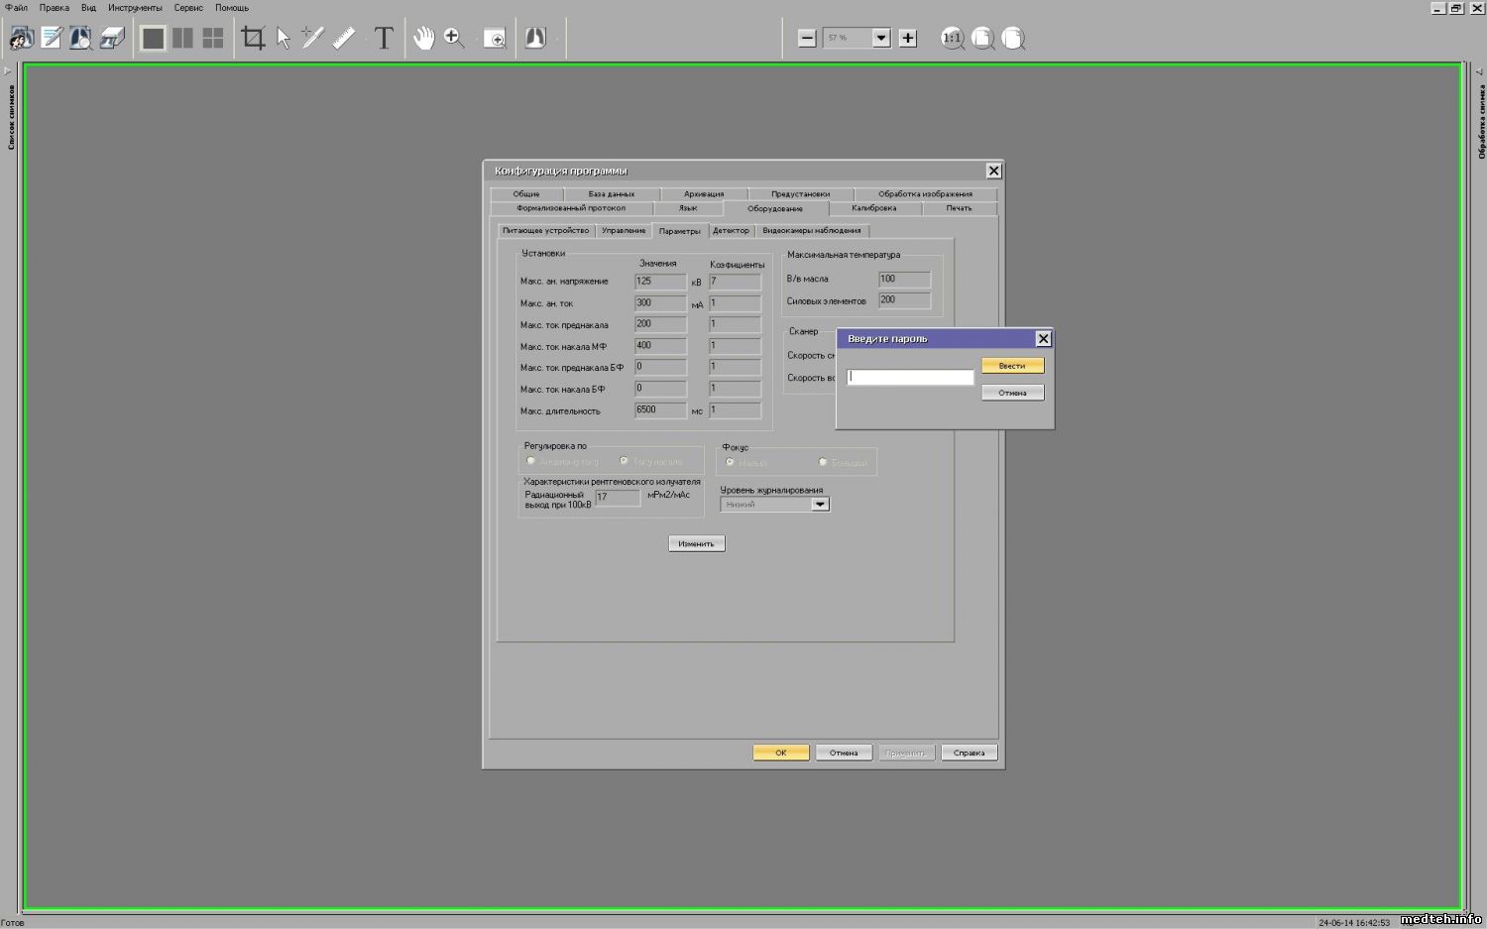This screenshot has width=1487, height=929.
Task: Select the magic wand tool
Action: click(x=313, y=39)
